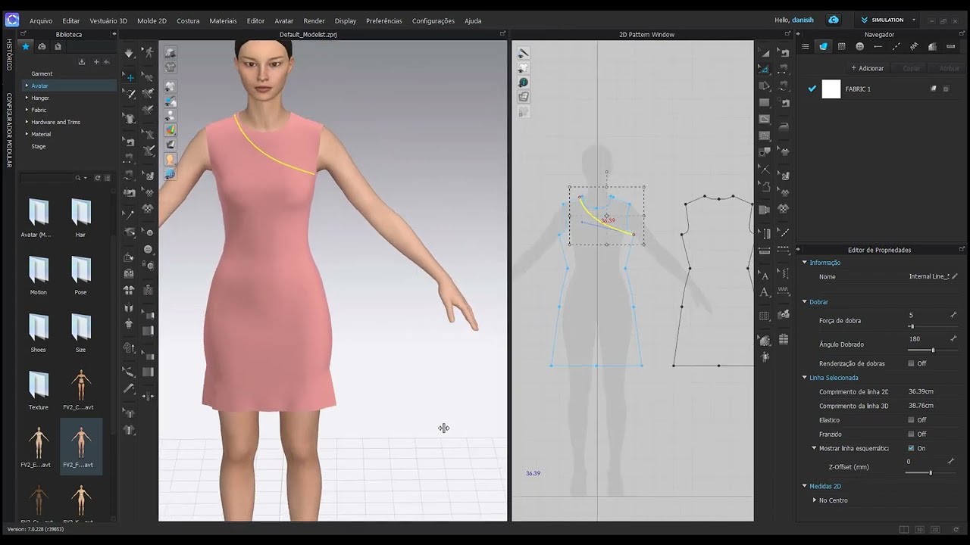Open the CONFIGURADOR MODULAR side tab

click(9, 130)
